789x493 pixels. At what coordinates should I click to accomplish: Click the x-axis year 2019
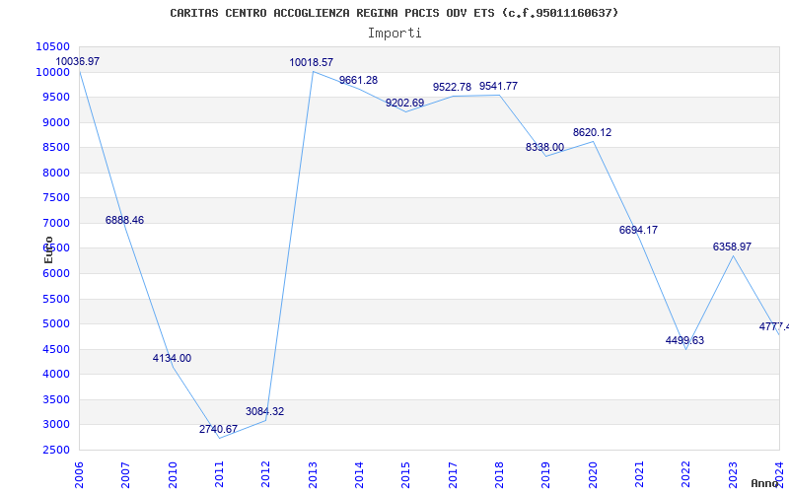[x=546, y=475]
